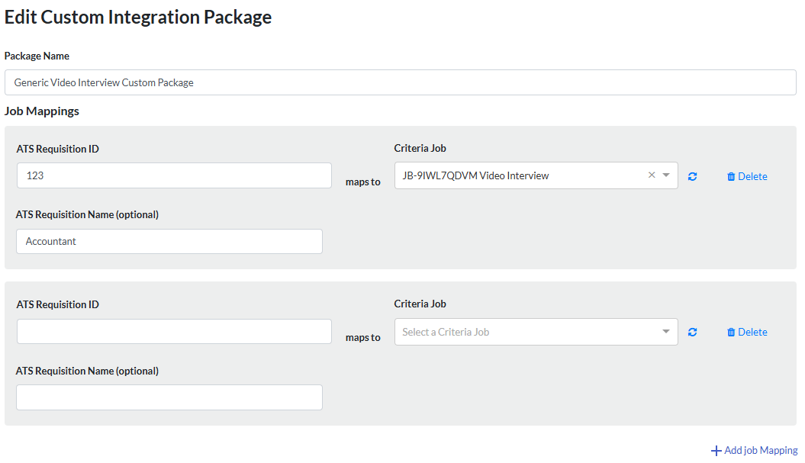Click the trash icon for the Accountant mapping
Viewport: 805px width, 463px height.
[731, 176]
